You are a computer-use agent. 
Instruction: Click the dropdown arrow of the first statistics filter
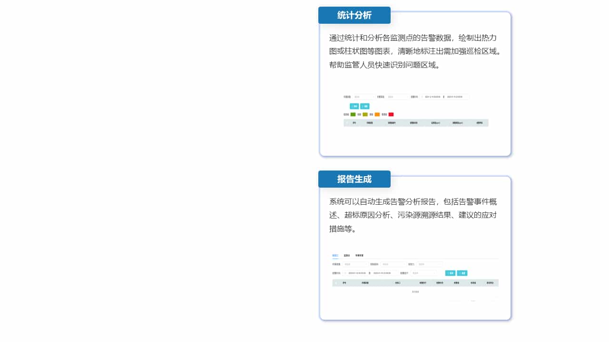pyautogui.click(x=373, y=97)
